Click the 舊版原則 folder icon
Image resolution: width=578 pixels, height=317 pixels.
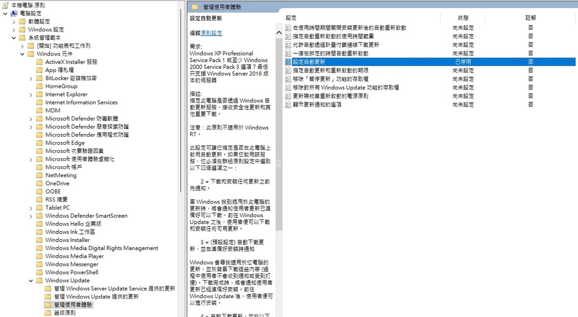tap(48, 313)
